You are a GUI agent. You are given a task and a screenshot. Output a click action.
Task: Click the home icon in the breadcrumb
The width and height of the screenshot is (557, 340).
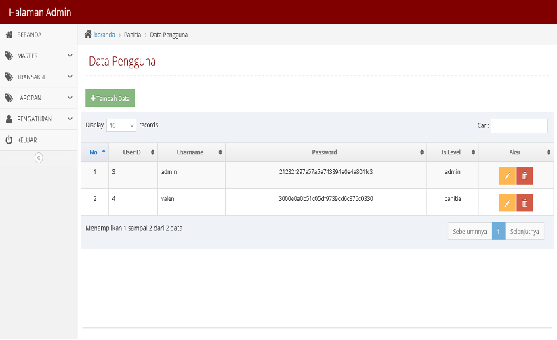tap(88, 35)
